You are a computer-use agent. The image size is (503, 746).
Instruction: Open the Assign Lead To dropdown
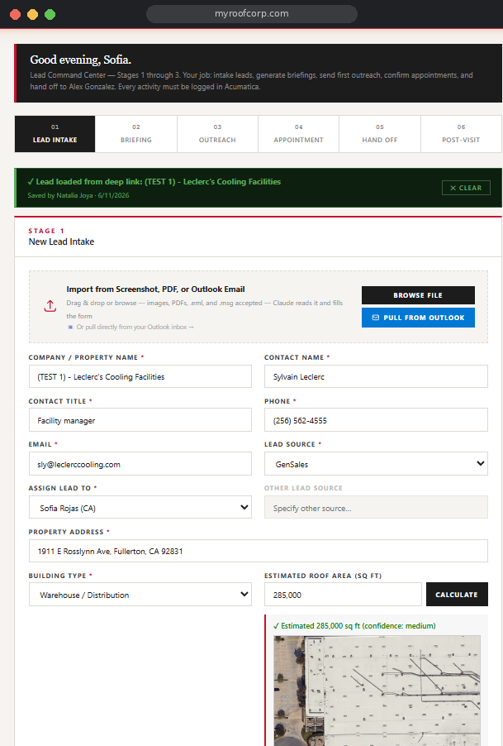140,508
